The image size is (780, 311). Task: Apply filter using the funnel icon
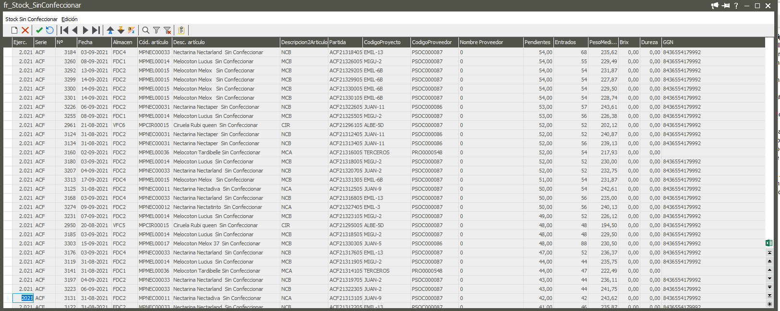(x=156, y=30)
